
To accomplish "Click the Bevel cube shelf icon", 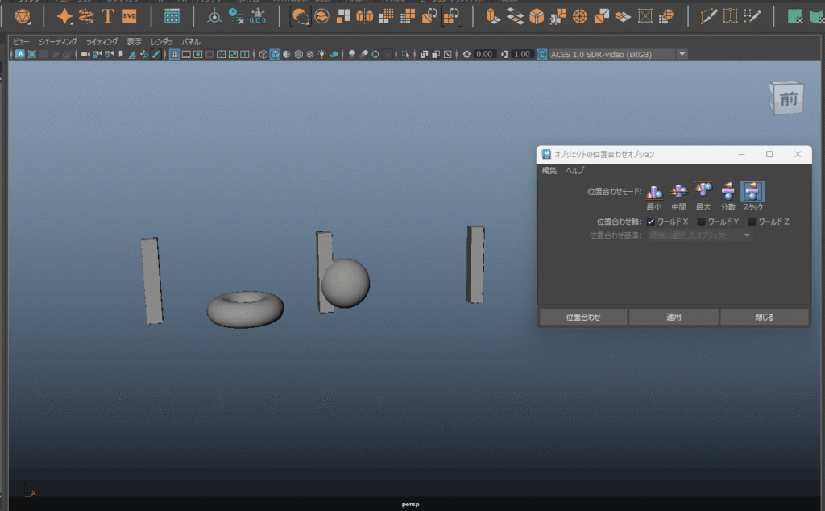I will [536, 16].
